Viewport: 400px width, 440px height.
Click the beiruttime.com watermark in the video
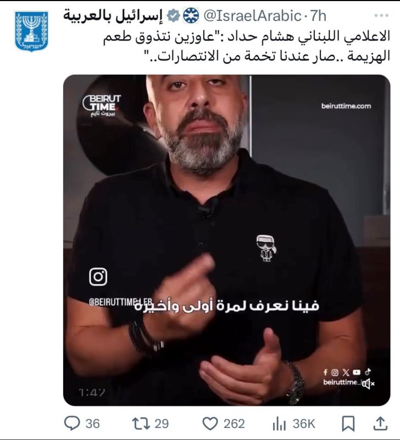(346, 106)
